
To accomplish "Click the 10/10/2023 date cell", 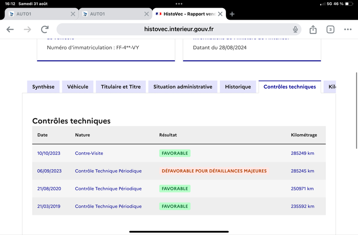I will click(x=49, y=153).
